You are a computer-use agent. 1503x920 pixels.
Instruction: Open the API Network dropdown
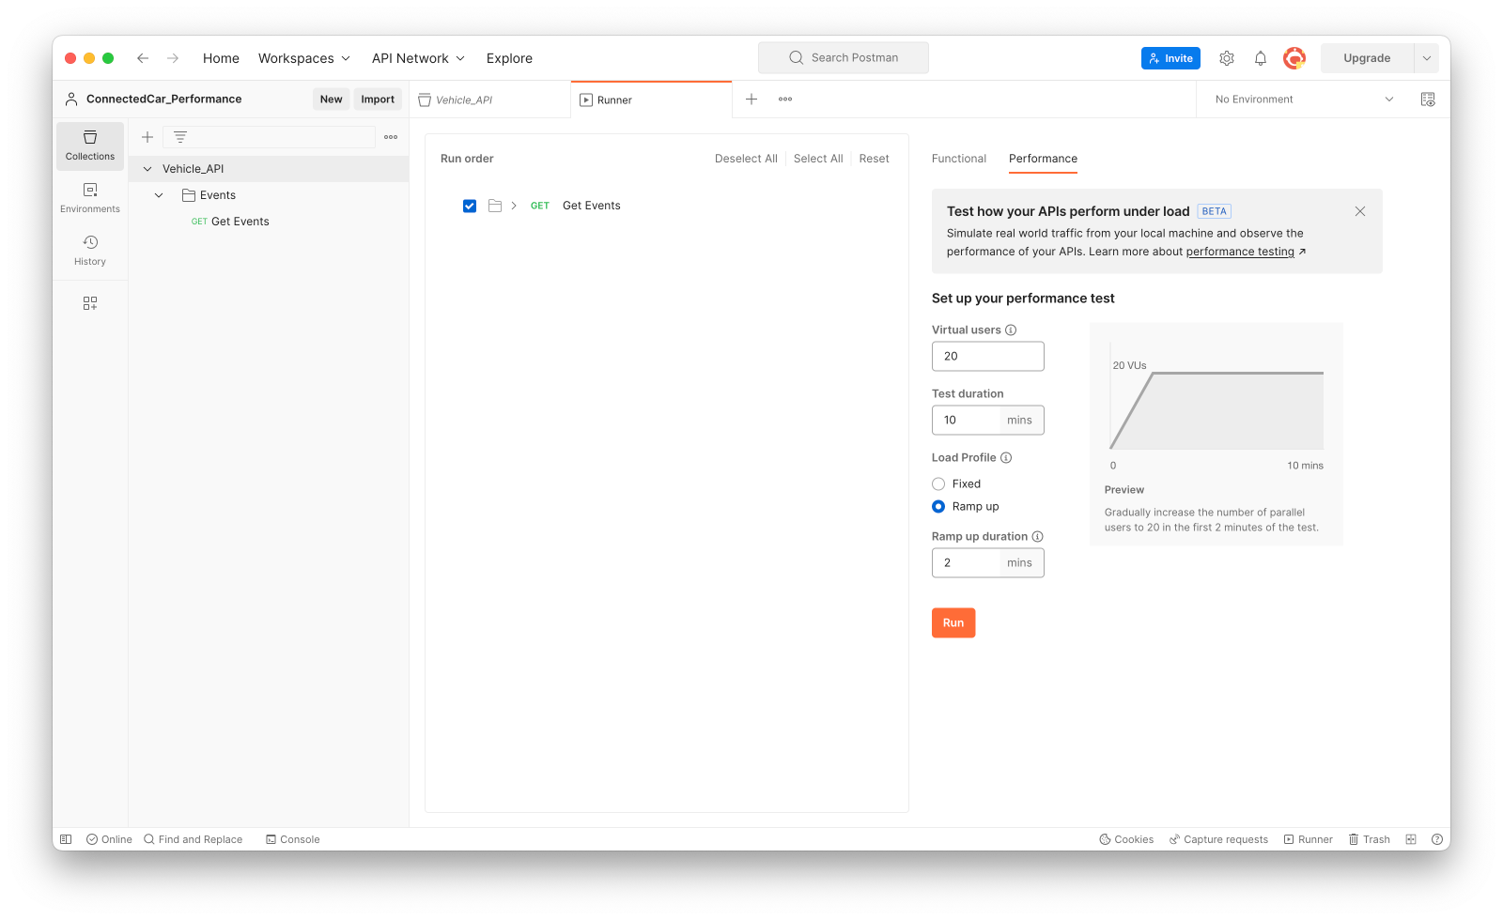[x=419, y=58]
